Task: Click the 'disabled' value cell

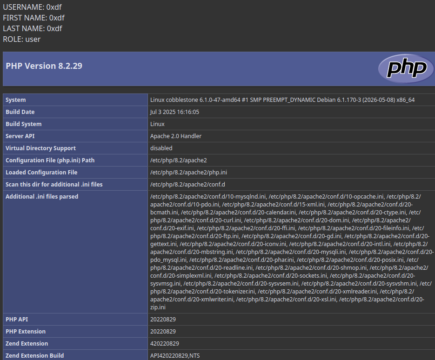Action: pos(161,148)
